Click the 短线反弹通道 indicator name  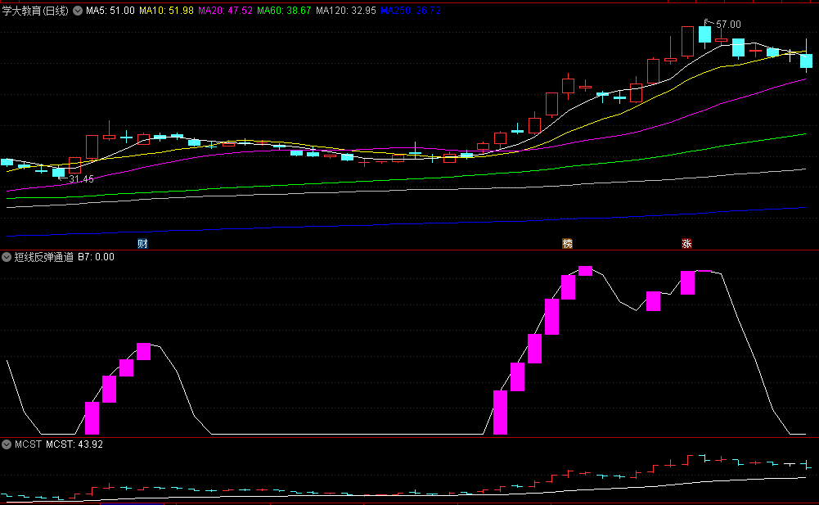point(44,257)
